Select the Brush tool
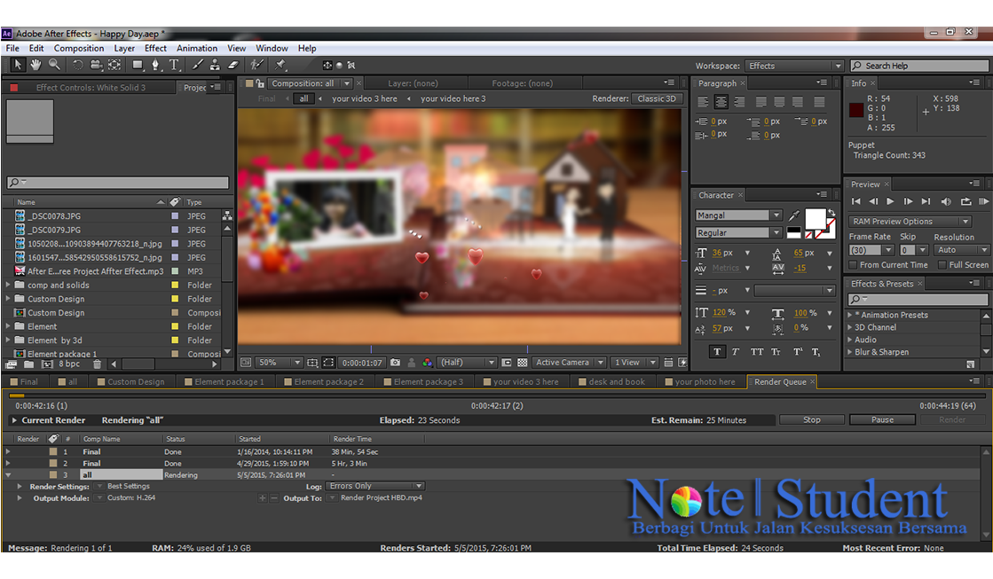Image resolution: width=993 pixels, height=579 pixels. [198, 65]
